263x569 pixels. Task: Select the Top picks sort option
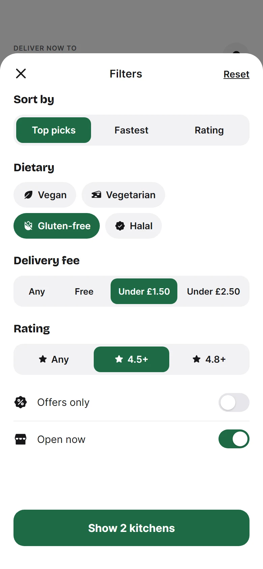click(x=54, y=130)
